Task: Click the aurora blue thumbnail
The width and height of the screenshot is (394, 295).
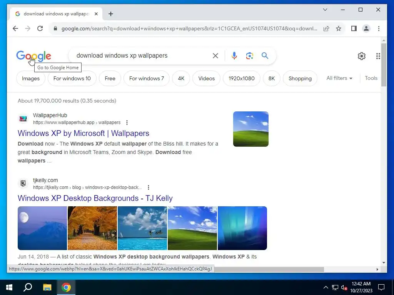Action: [x=242, y=228]
